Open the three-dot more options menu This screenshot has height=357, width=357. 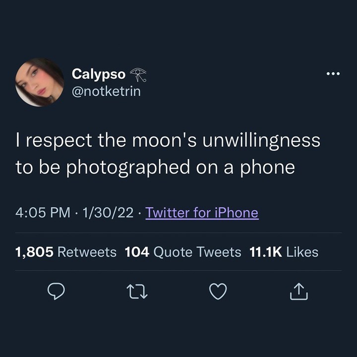click(x=333, y=73)
